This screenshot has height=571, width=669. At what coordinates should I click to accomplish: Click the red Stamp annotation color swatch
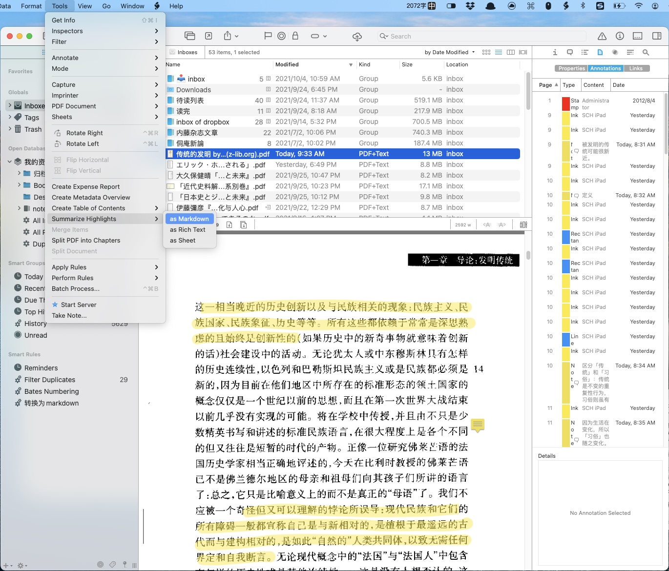(565, 104)
